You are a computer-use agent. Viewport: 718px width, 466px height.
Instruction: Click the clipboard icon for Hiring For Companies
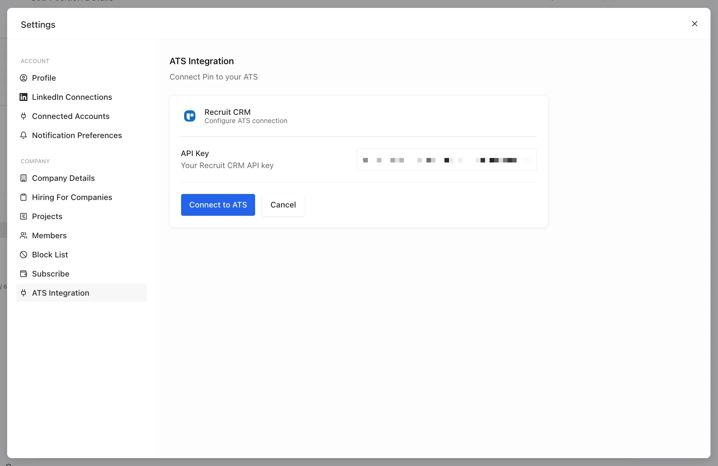pyautogui.click(x=23, y=197)
